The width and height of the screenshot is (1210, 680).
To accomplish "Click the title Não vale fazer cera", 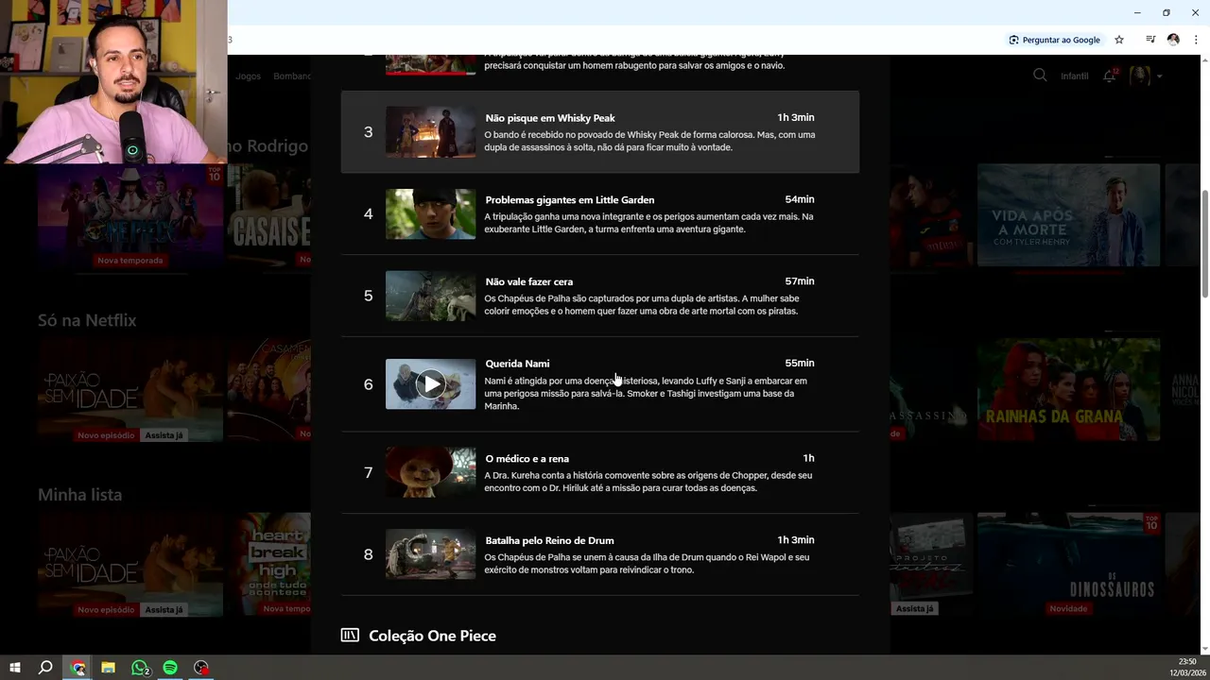I will tap(529, 281).
